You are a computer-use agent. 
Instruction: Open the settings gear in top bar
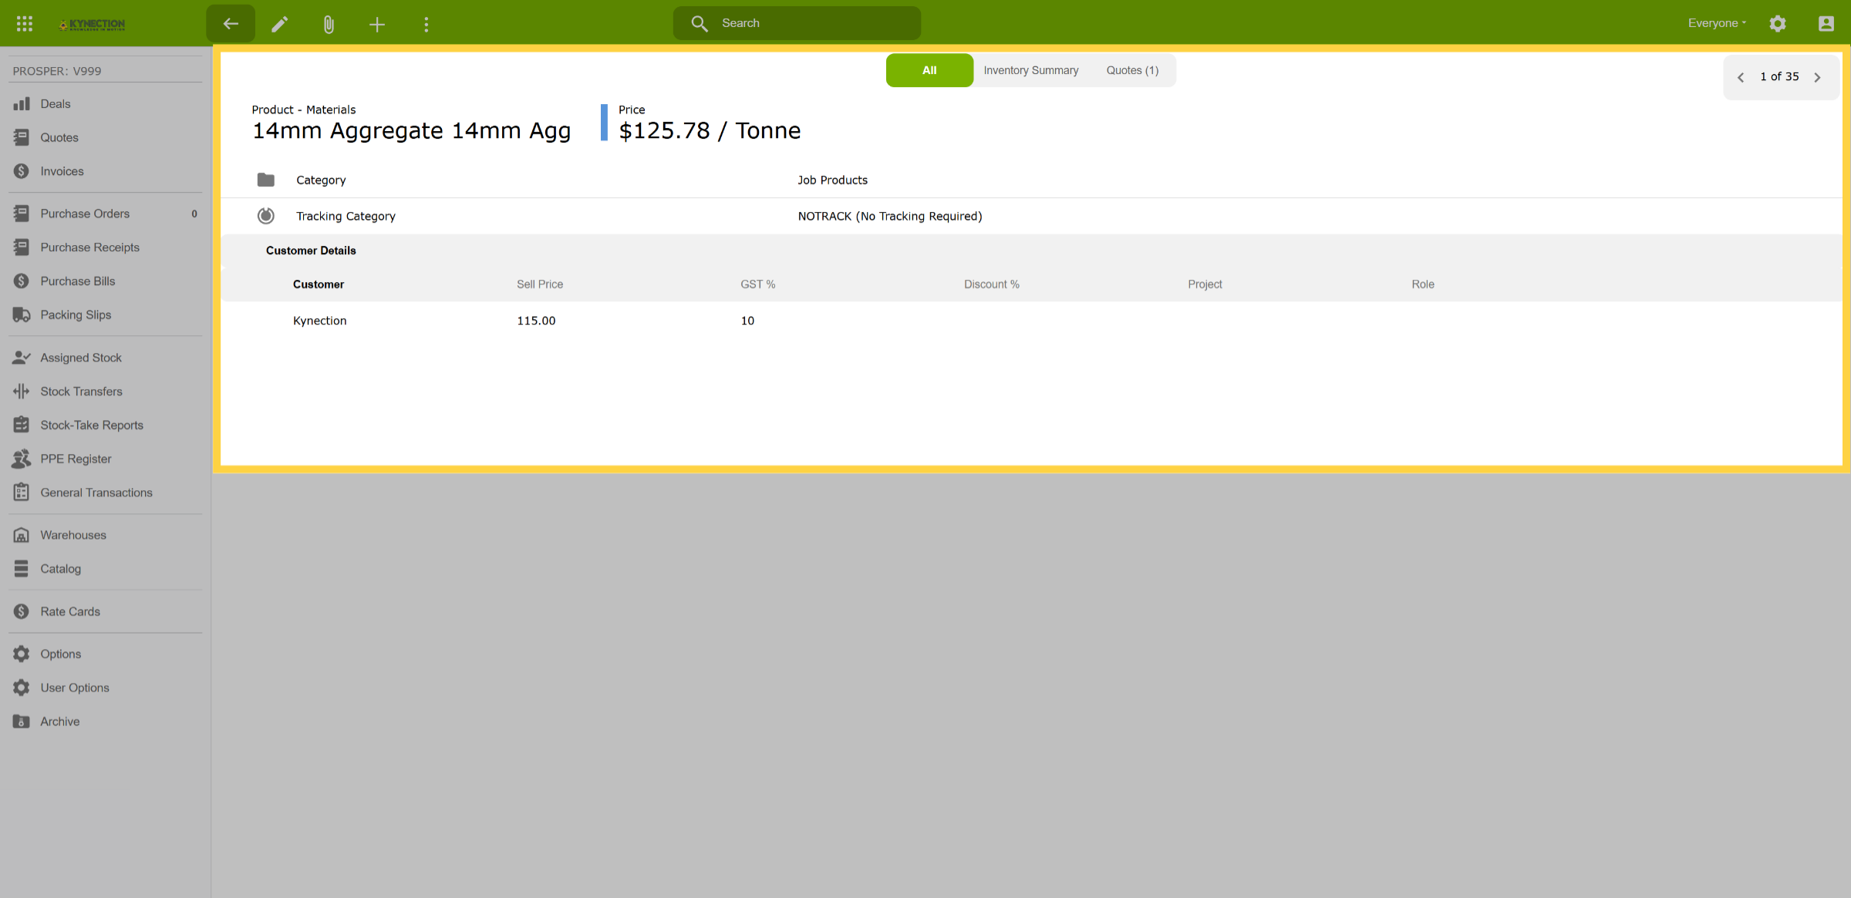(1778, 24)
